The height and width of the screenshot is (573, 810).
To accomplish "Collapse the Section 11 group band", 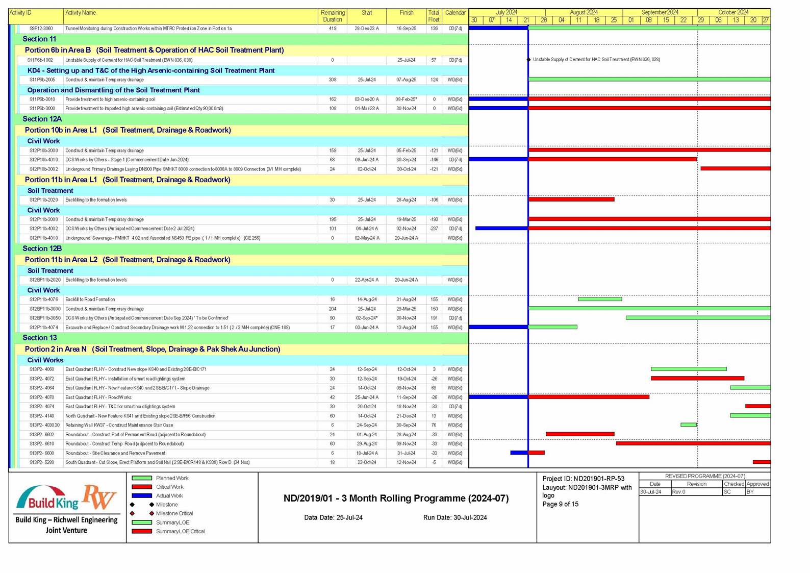I will pyautogui.click(x=39, y=39).
